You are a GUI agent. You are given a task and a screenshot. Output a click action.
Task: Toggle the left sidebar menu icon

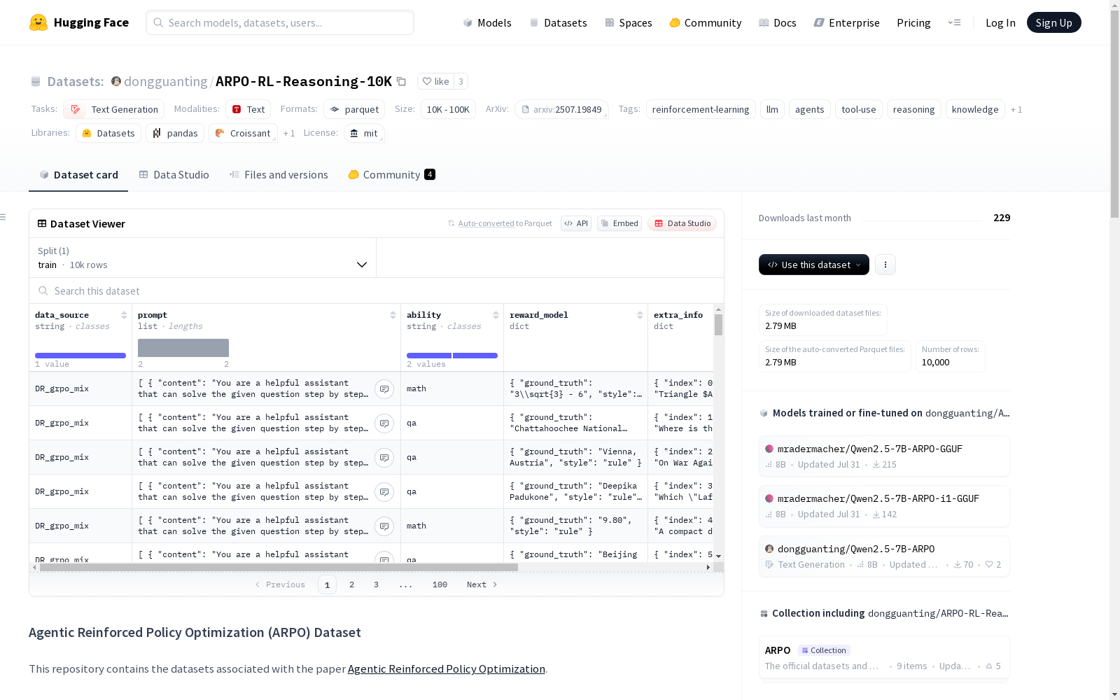point(3,217)
